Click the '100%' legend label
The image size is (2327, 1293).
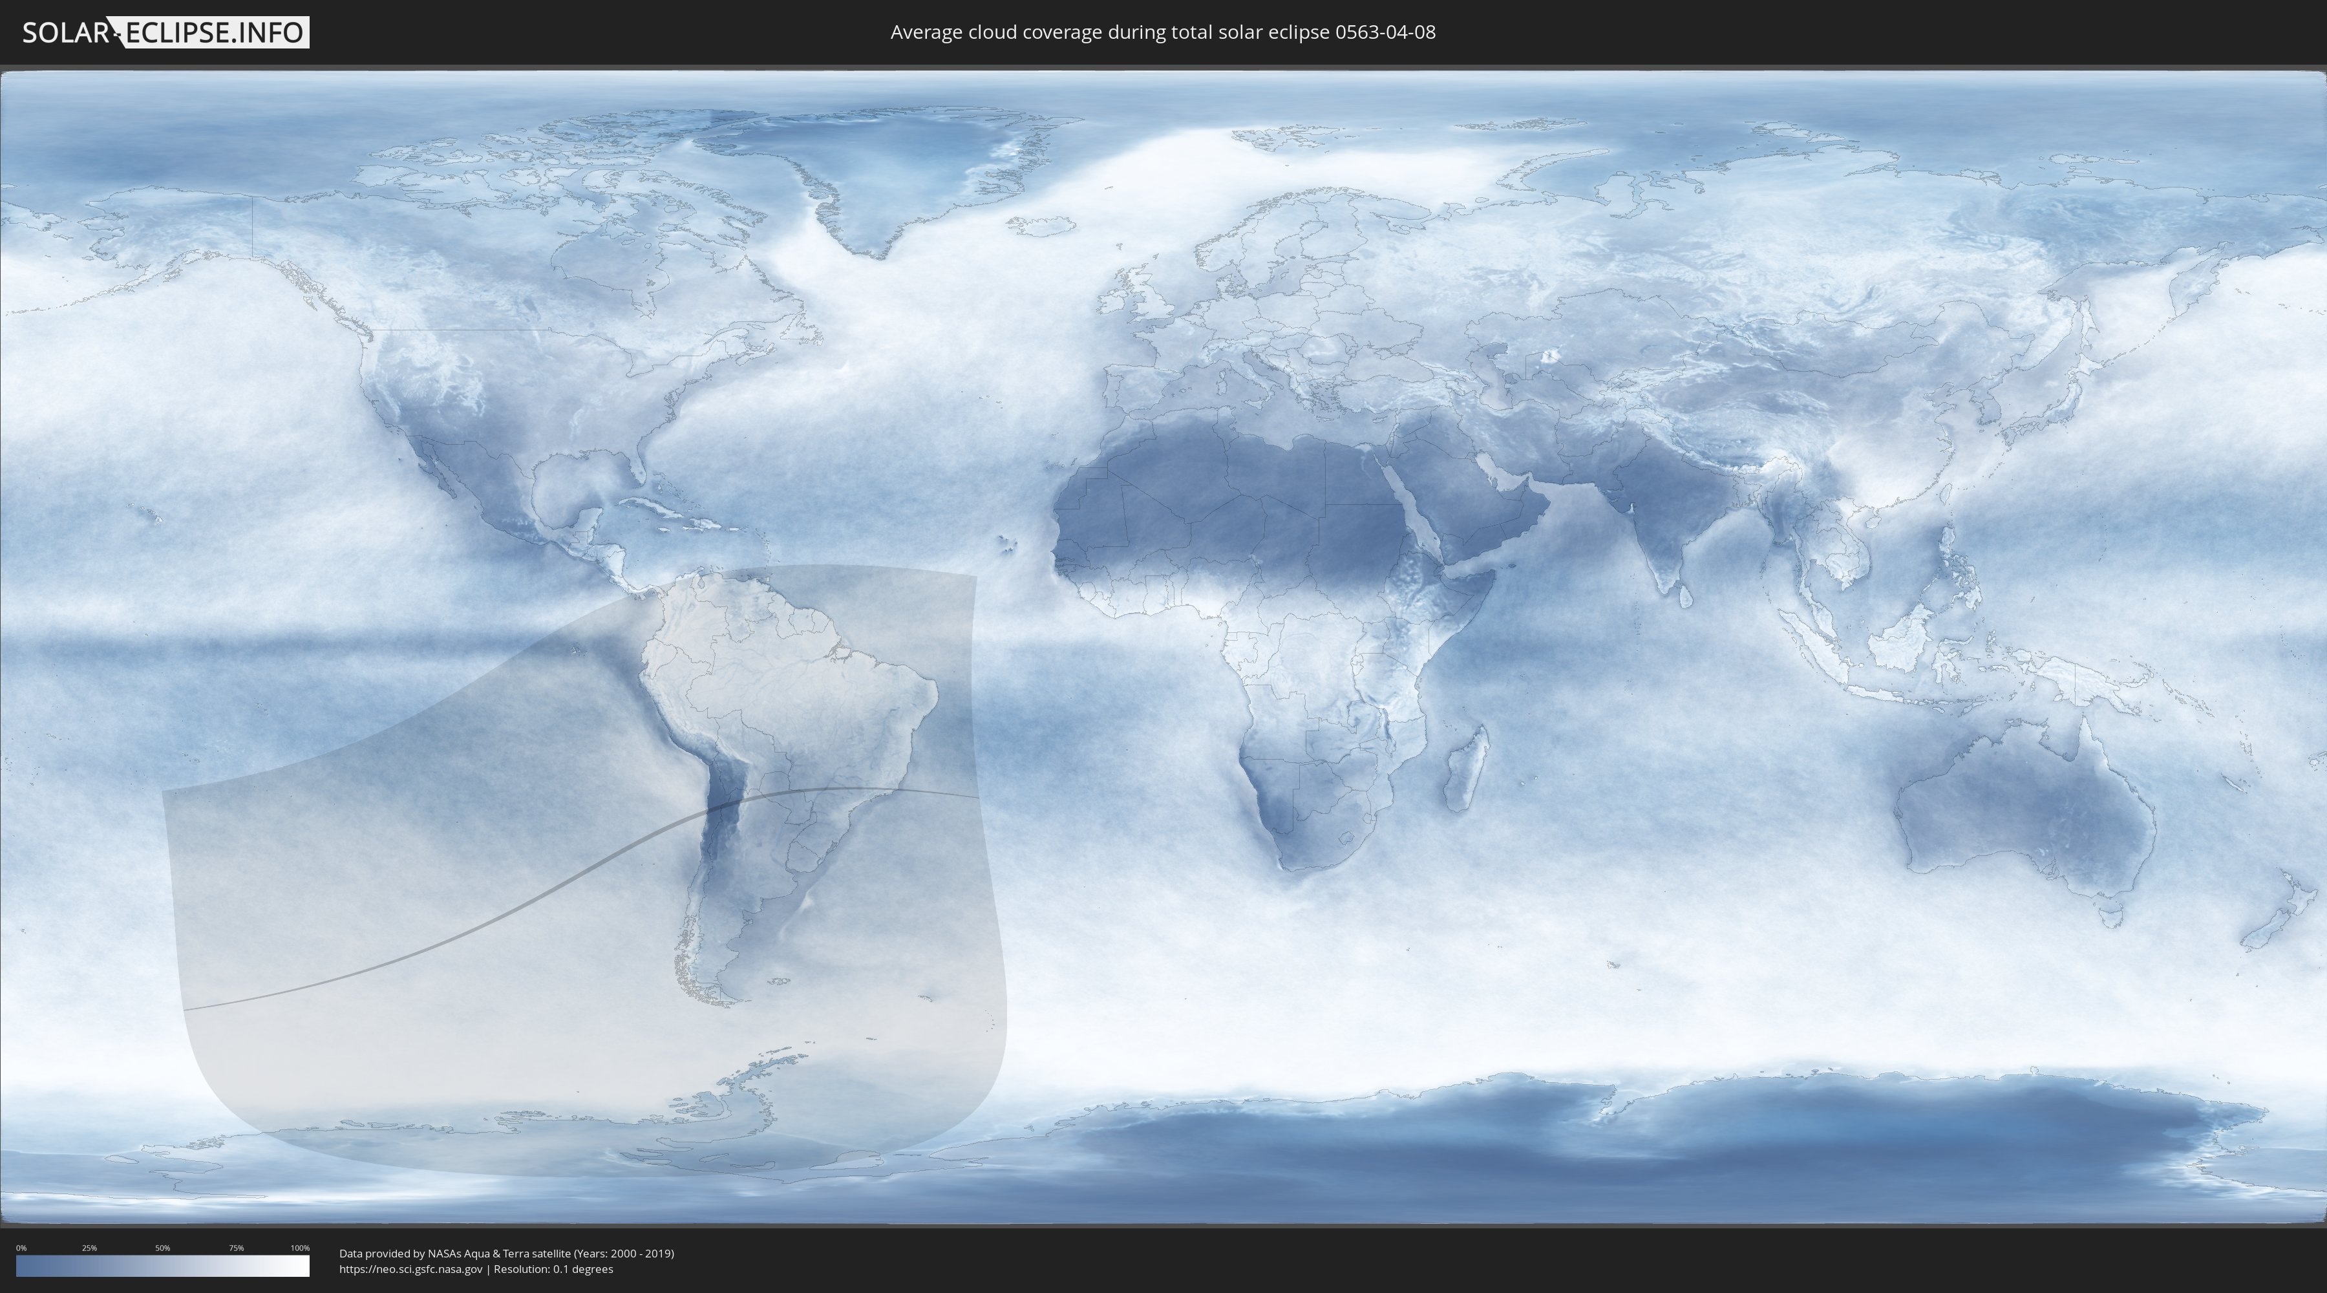point(300,1248)
